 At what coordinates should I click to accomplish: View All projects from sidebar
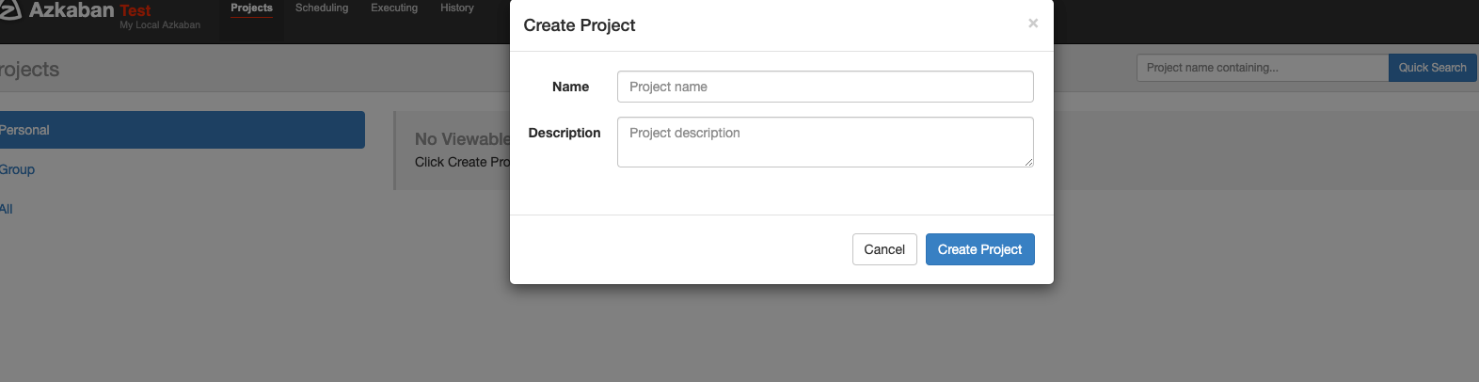pyautogui.click(x=7, y=209)
